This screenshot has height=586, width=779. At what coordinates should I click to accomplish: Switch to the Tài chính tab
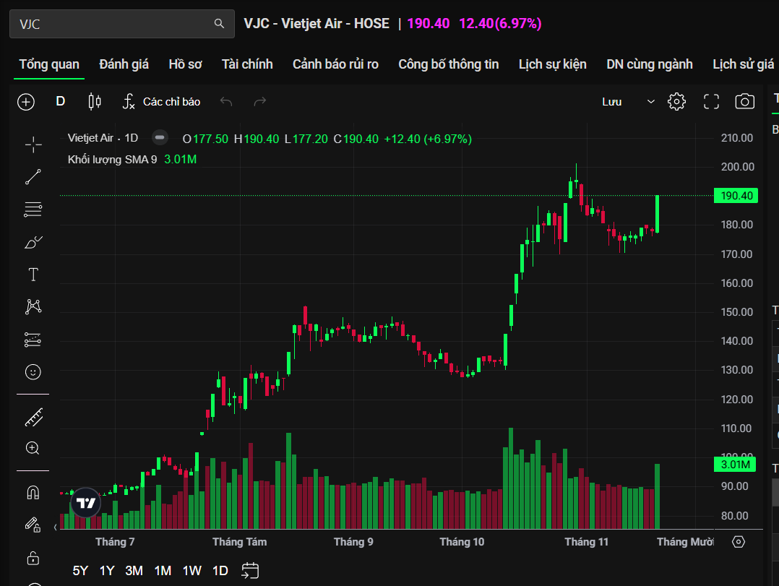(x=247, y=64)
